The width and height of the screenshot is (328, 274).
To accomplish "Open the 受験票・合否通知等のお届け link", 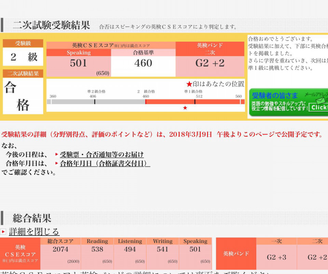I will 102,155.
